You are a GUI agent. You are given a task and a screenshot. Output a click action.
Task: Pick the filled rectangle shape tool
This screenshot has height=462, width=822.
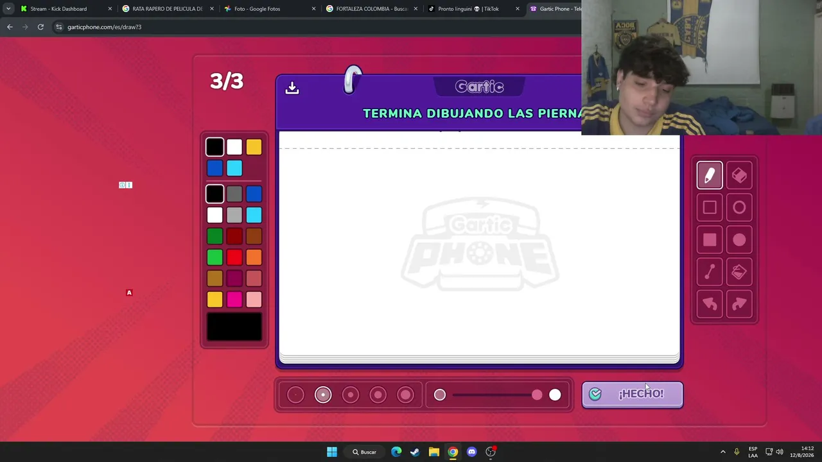710,240
